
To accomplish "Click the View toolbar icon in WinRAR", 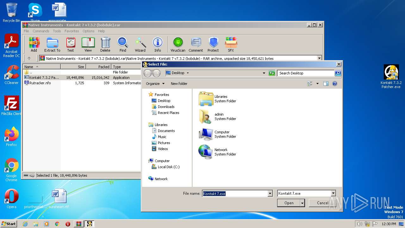I will 88,44.
